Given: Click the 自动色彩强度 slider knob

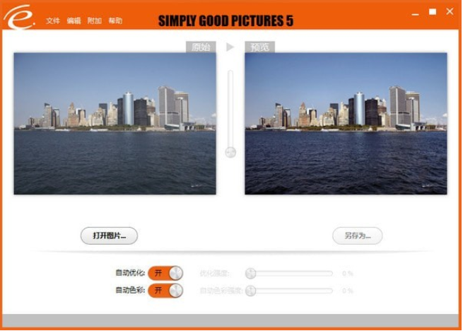Looking at the screenshot, I should [250, 291].
